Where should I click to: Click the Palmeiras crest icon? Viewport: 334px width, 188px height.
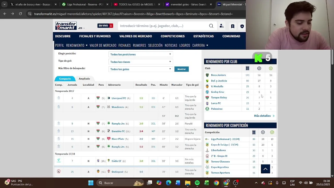tap(207, 109)
